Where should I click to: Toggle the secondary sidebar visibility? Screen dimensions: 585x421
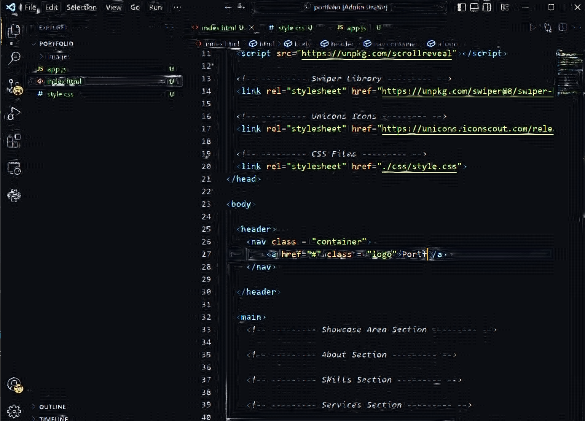click(x=487, y=7)
